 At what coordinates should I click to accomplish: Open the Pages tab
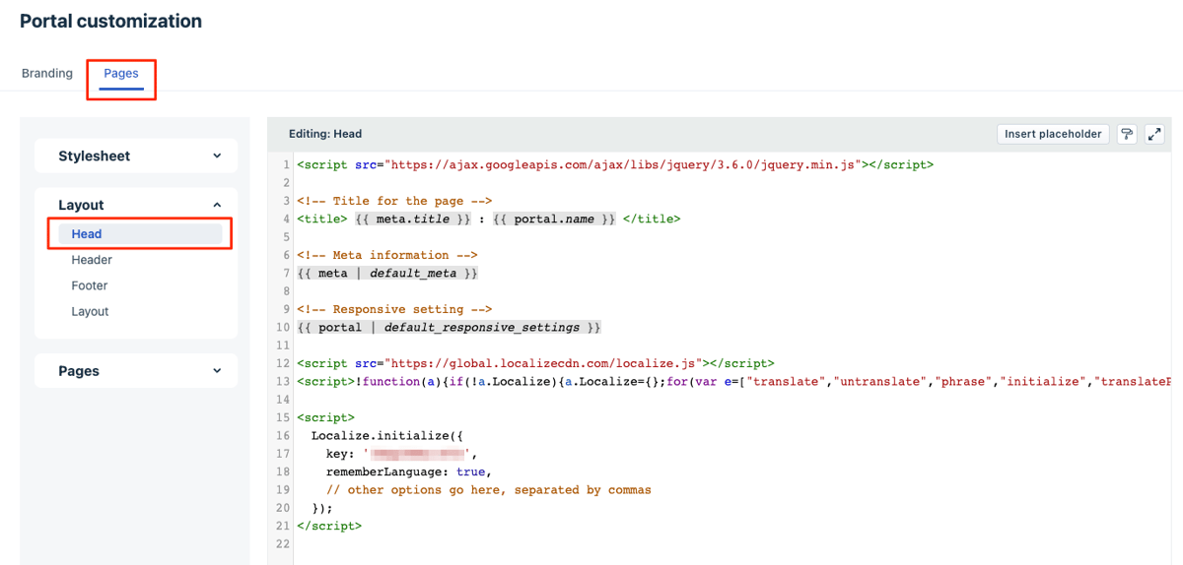pyautogui.click(x=121, y=73)
